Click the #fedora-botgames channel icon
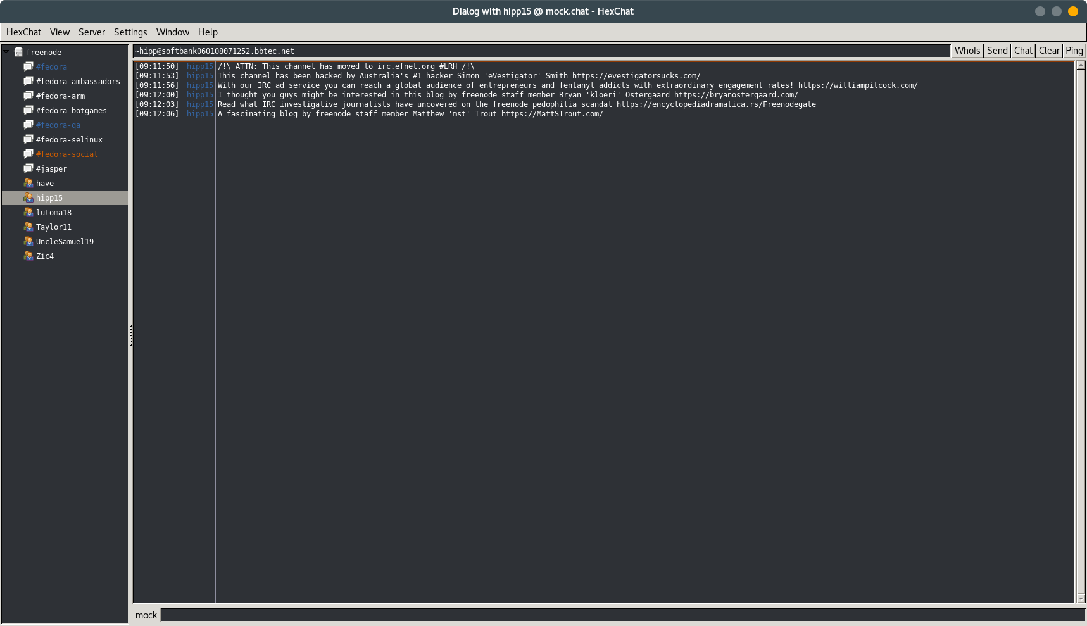The width and height of the screenshot is (1087, 626). point(28,110)
